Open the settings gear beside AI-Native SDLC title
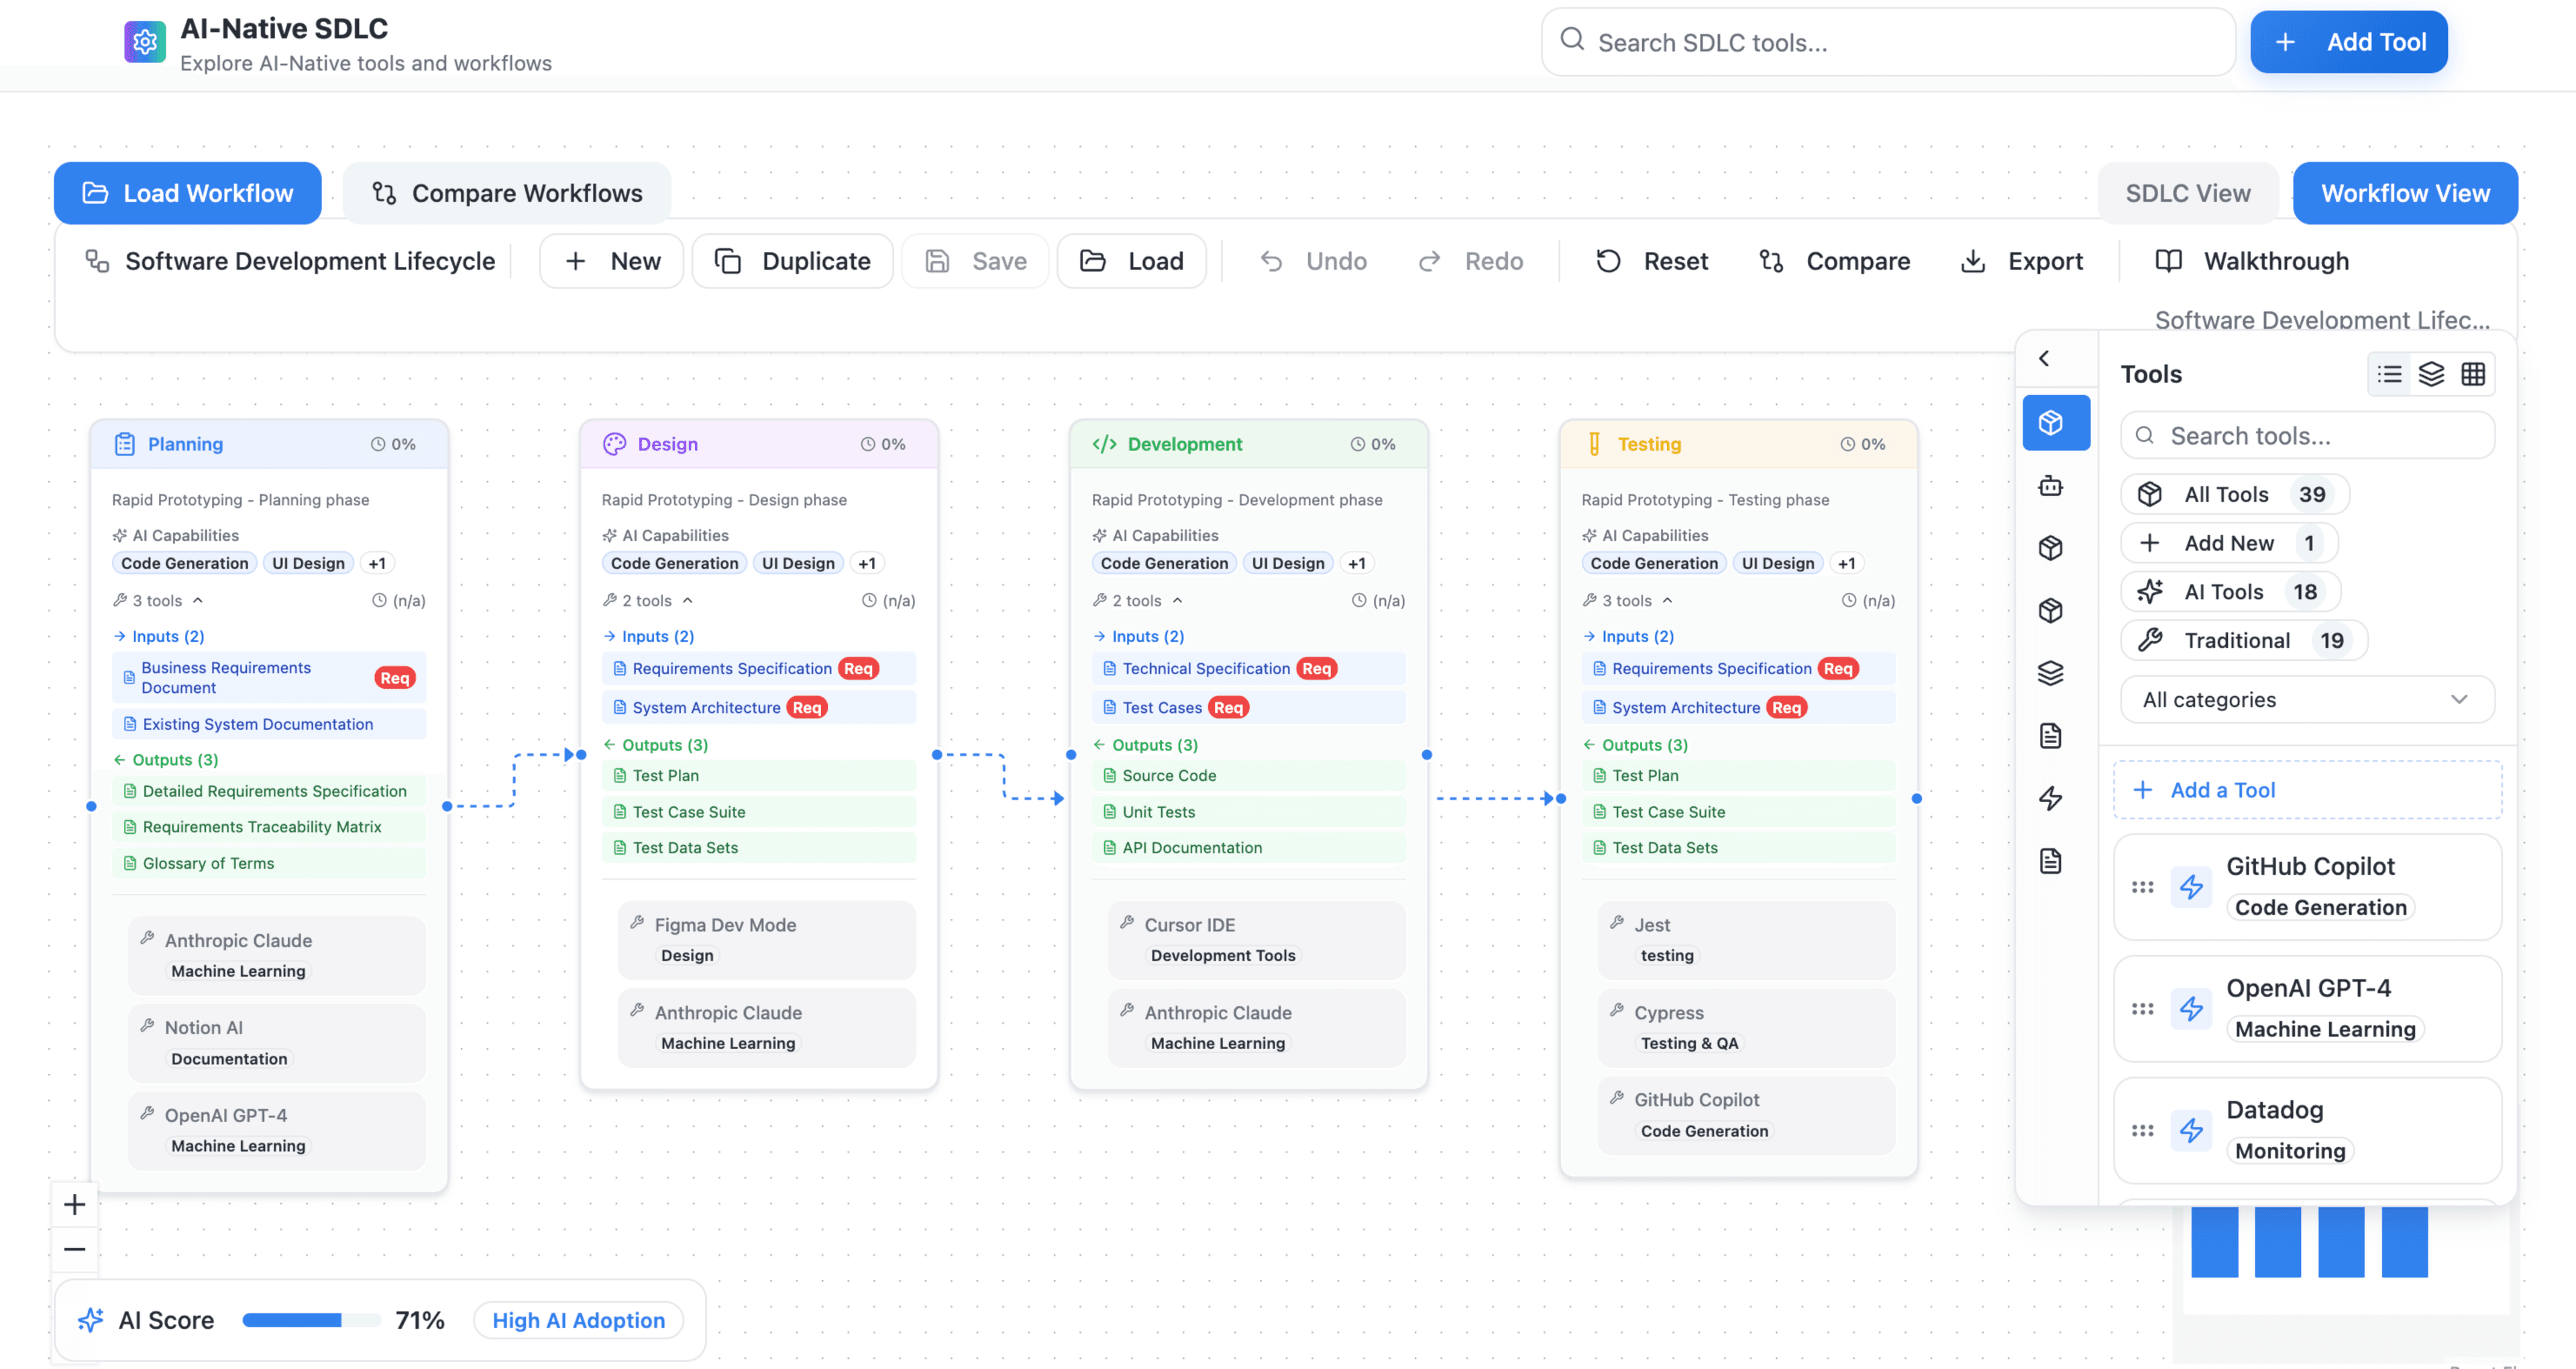The height and width of the screenshot is (1369, 2576). pos(145,41)
